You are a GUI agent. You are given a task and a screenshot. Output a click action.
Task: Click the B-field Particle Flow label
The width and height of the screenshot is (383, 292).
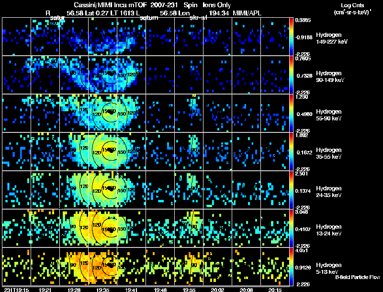(358, 277)
